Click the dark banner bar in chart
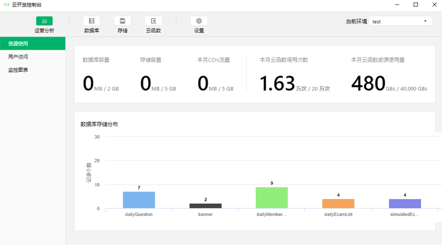The height and width of the screenshot is (245, 442). coord(205,206)
